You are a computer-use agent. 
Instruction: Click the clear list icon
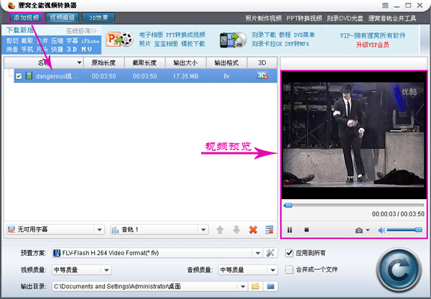pos(269,230)
